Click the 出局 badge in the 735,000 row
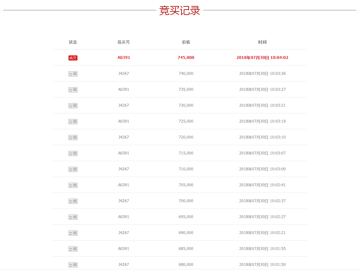This screenshot has width=361, height=270. point(73,90)
